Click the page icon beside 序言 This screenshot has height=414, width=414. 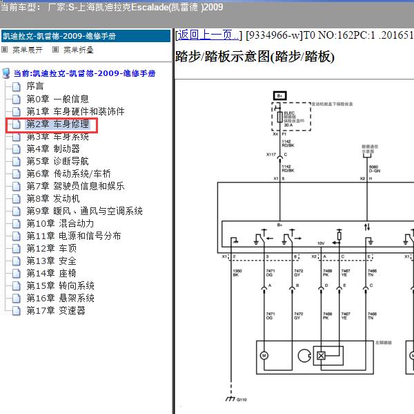17,86
